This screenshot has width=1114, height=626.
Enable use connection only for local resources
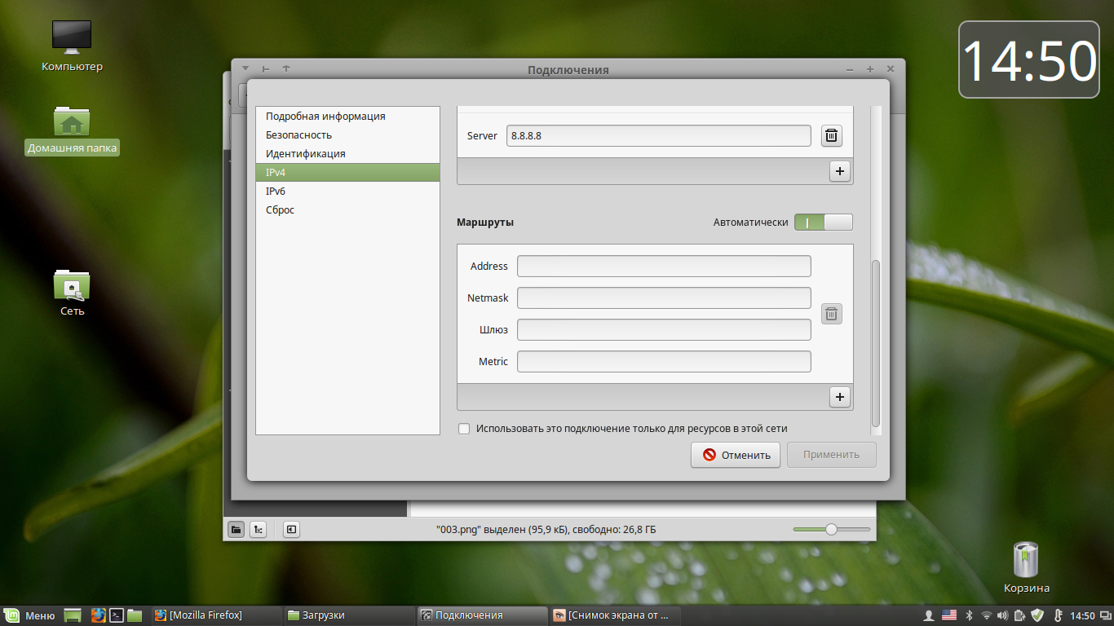[464, 429]
